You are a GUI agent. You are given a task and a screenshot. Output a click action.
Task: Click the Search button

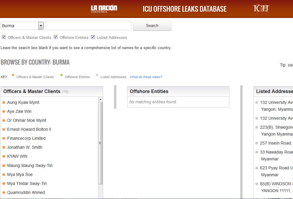152,25
